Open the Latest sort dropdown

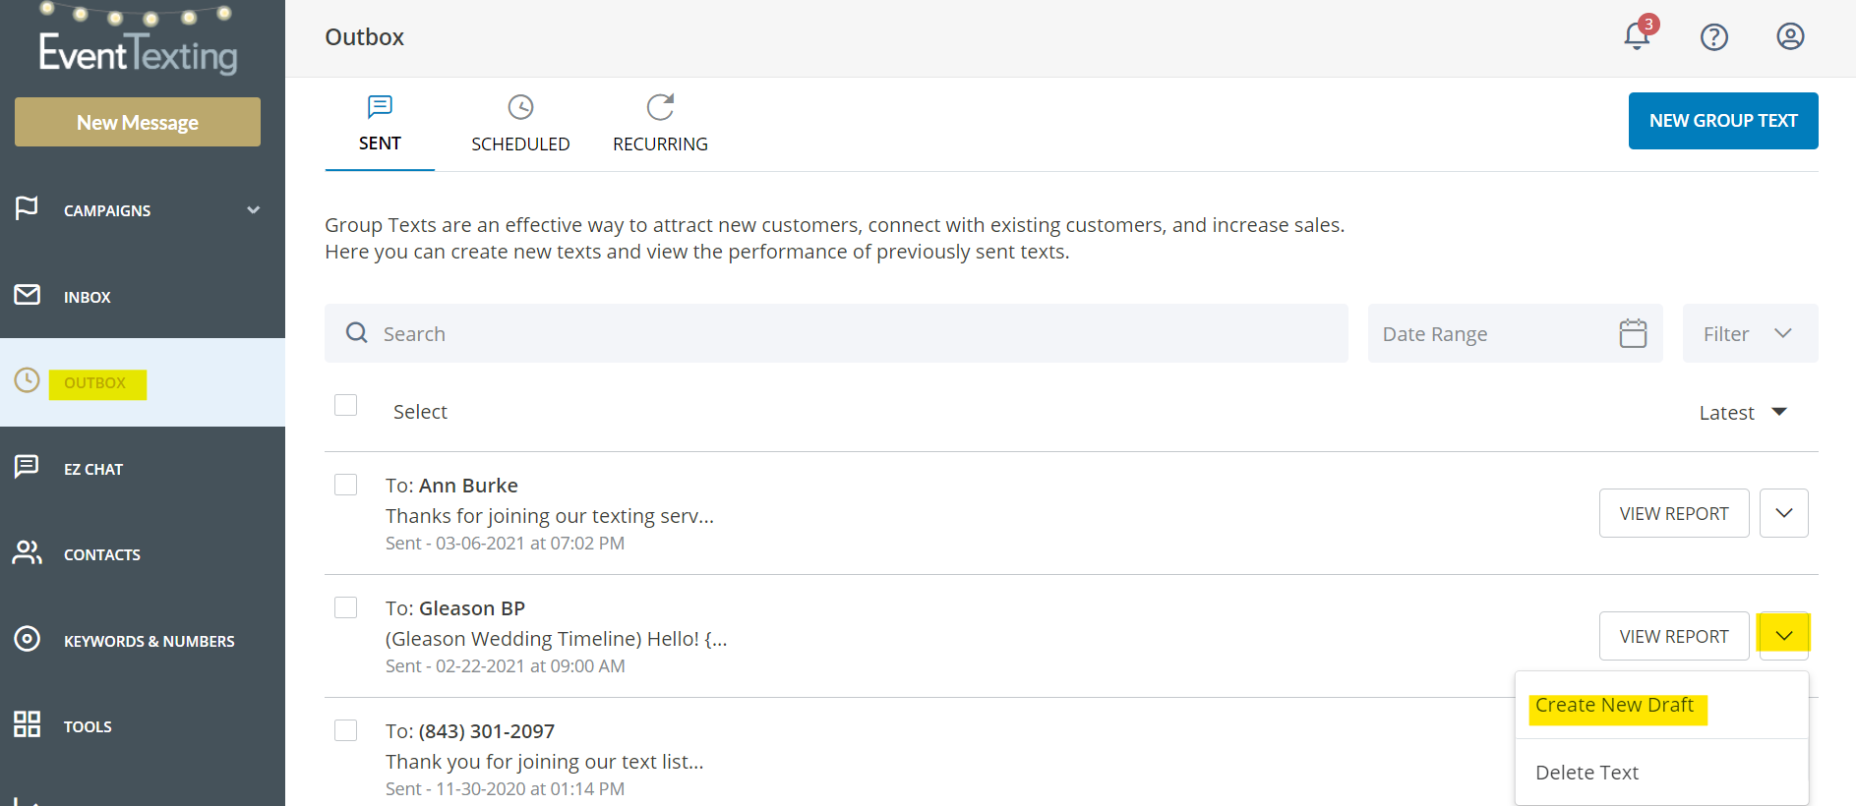[x=1742, y=413]
